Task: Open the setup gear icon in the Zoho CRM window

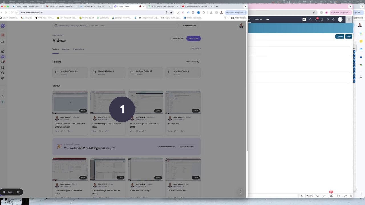Action: point(333,19)
